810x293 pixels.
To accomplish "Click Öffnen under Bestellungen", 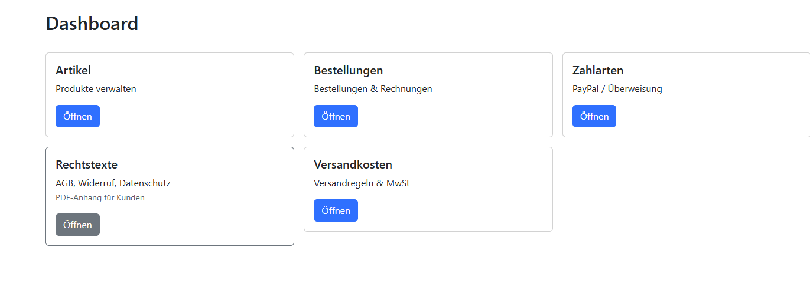I will 336,116.
